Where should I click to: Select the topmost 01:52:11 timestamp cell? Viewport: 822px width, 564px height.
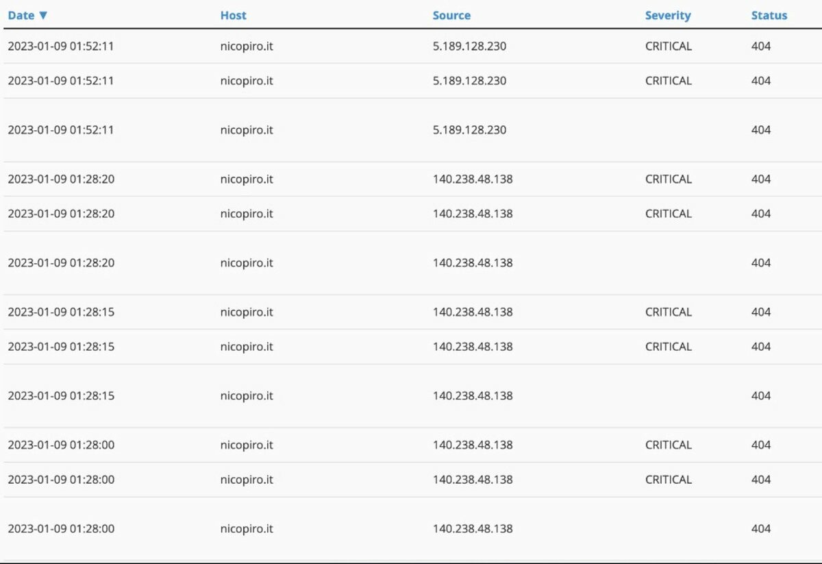(61, 46)
